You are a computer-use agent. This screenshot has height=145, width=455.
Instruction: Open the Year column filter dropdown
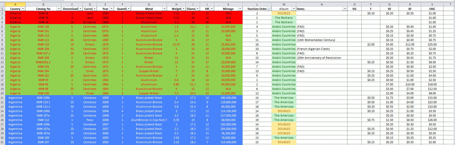click(x=111, y=9)
